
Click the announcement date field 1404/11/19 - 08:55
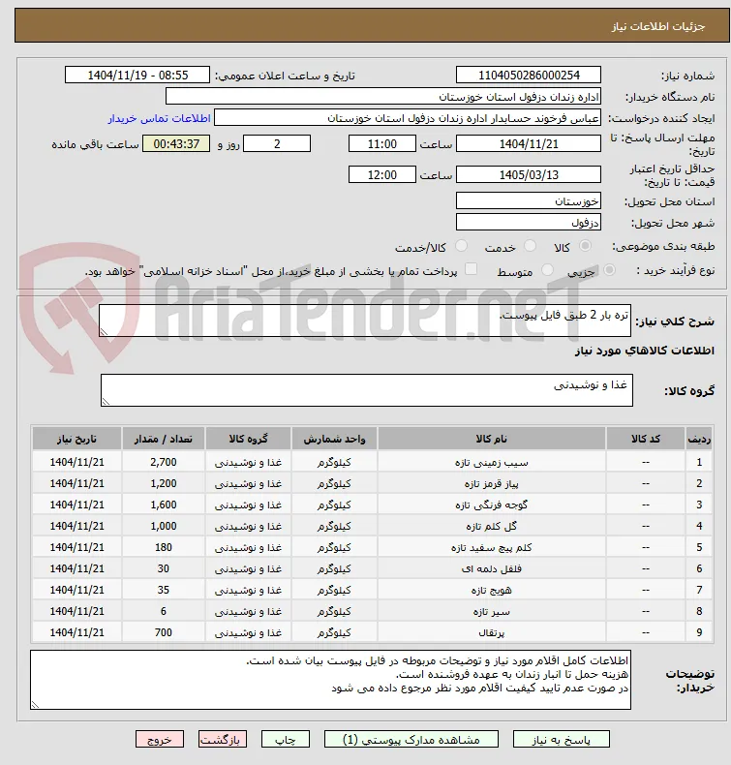pos(137,76)
